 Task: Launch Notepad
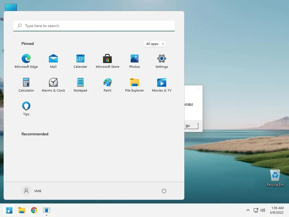click(80, 85)
